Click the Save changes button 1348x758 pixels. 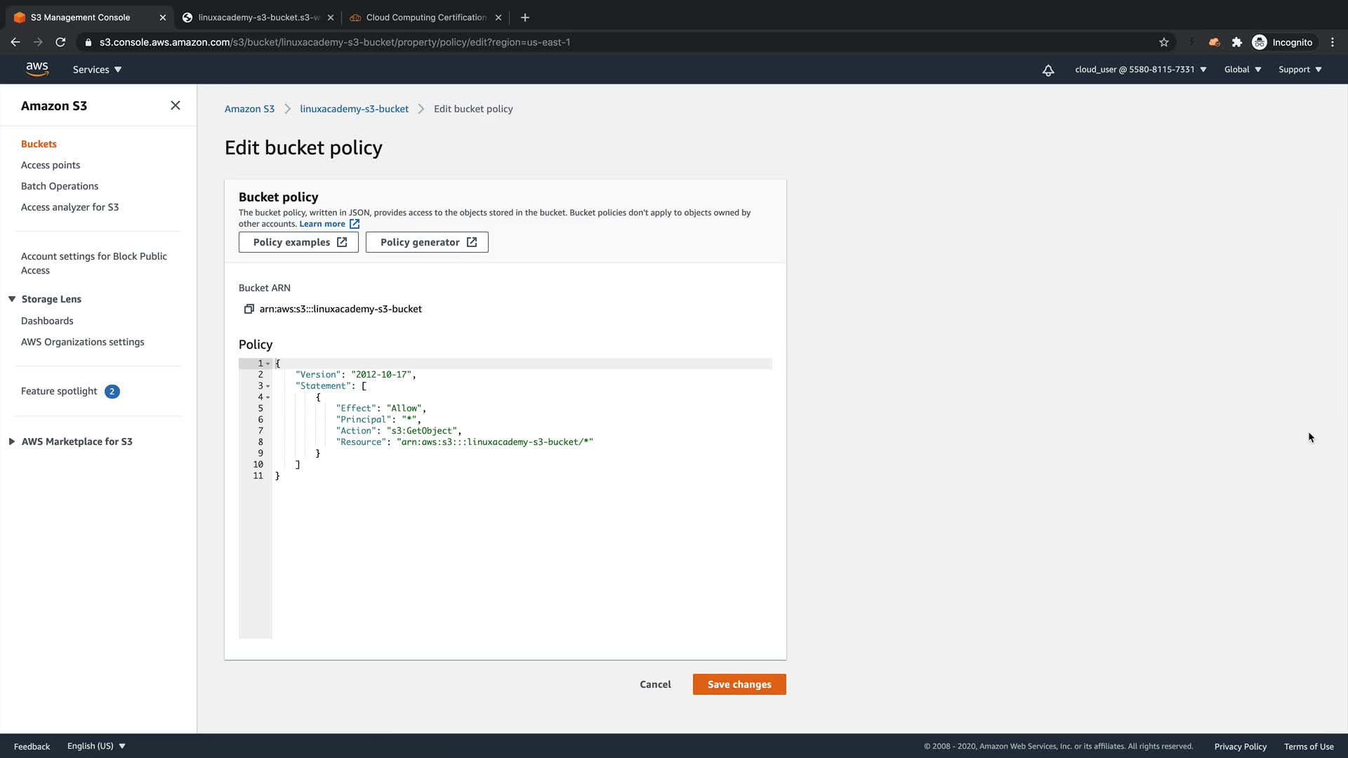click(739, 684)
